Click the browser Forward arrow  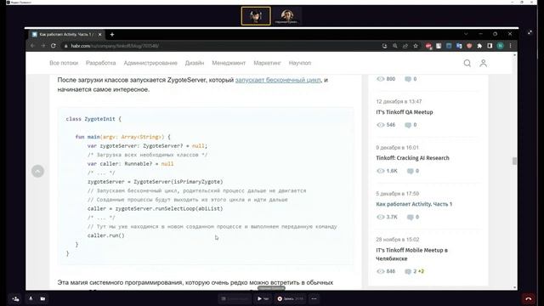coord(43,46)
